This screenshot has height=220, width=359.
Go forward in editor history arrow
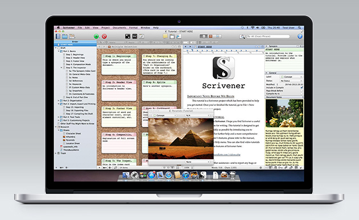[190, 47]
